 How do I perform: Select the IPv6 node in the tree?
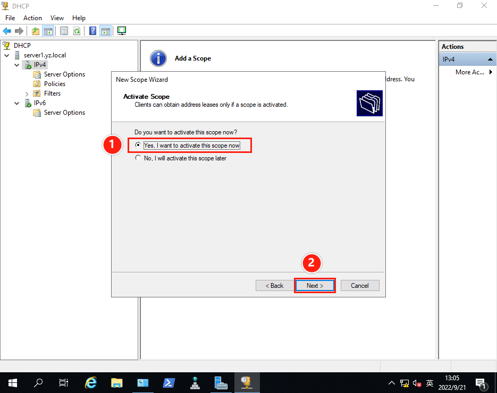point(40,103)
